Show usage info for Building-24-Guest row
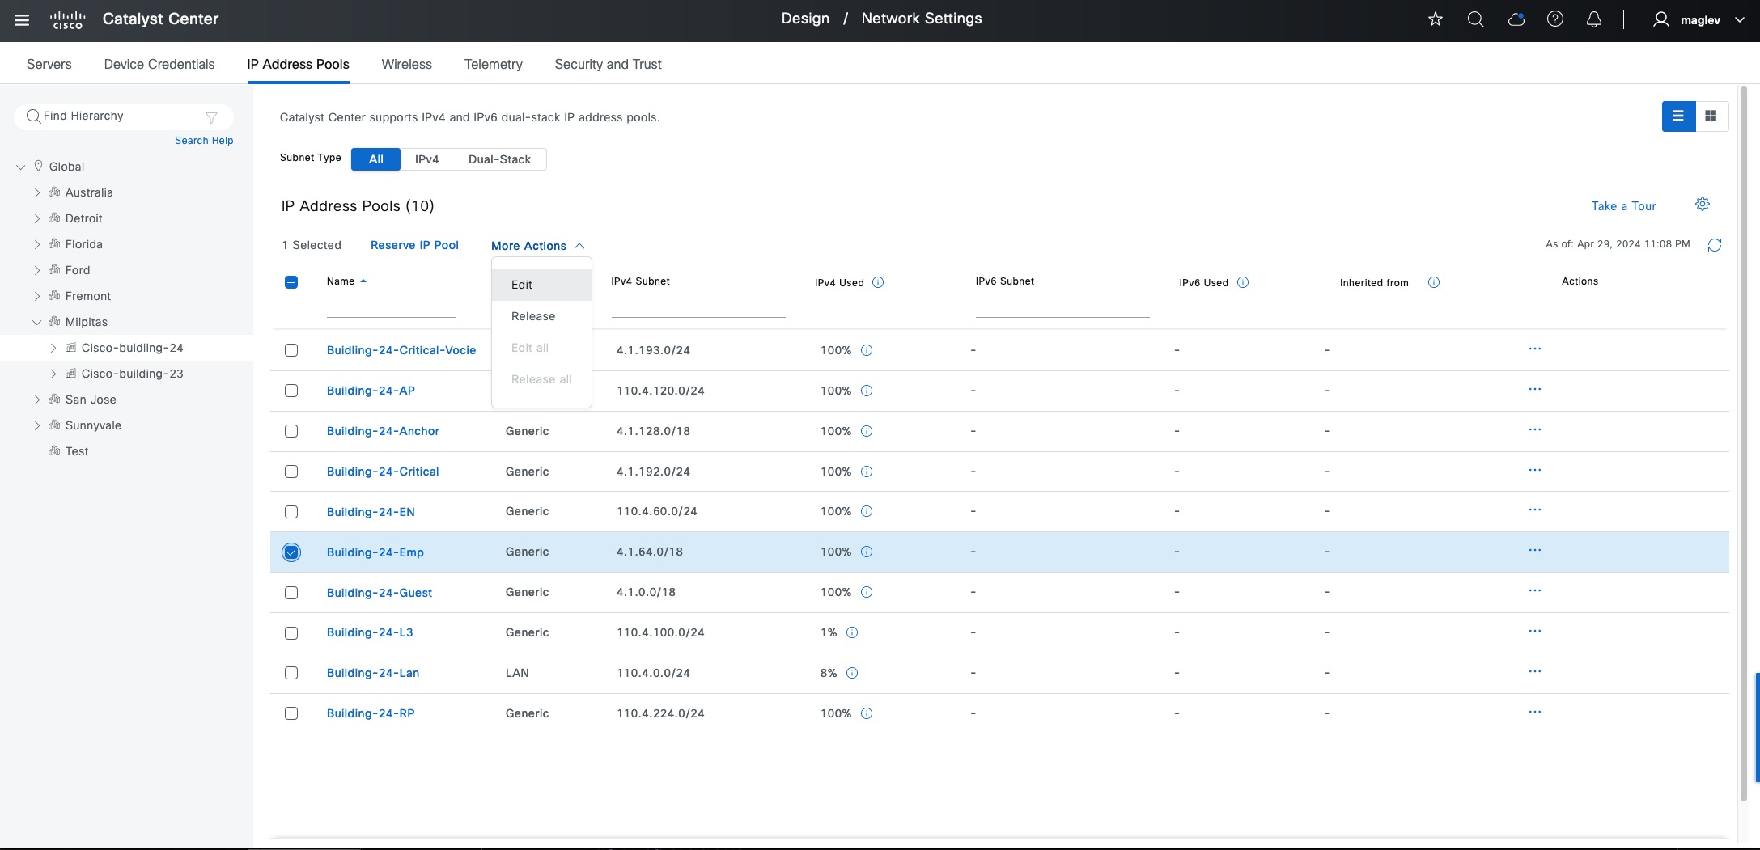This screenshot has width=1760, height=850. tap(867, 592)
